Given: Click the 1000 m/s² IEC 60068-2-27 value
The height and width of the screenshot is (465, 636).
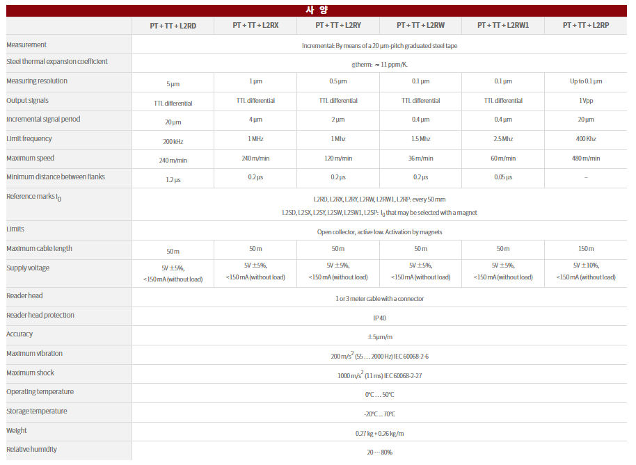Looking at the screenshot, I should point(379,375).
